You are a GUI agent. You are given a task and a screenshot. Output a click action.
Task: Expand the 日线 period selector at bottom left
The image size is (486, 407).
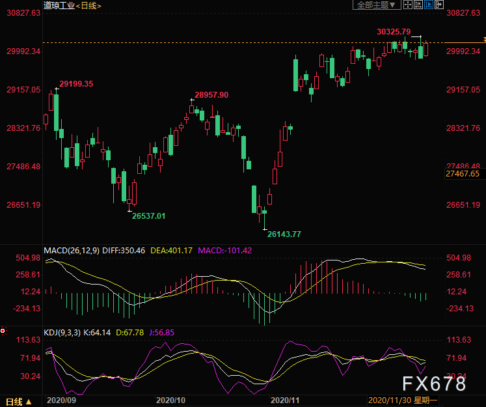18,401
